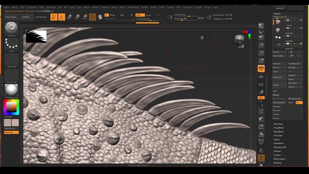Click the Scroll canvas icon
The width and height of the screenshot is (309, 174).
pyautogui.click(x=261, y=38)
